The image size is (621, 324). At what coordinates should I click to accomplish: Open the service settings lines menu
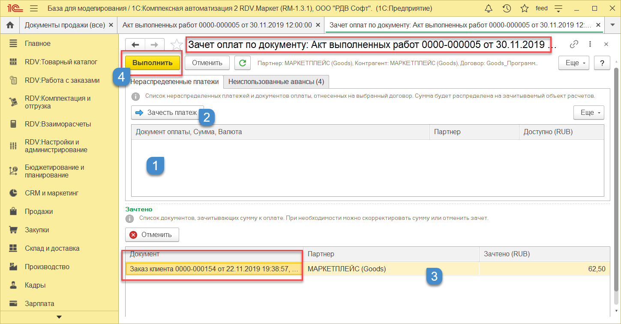coord(558,9)
